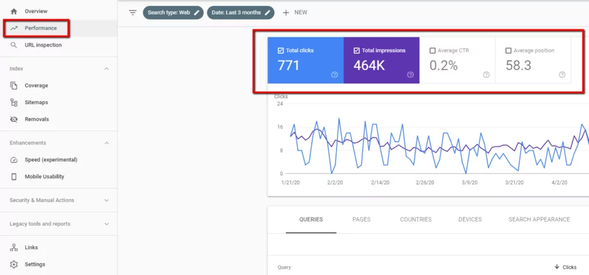Edit the Date: Last 3 months chip
The width and height of the screenshot is (589, 275).
tap(240, 13)
